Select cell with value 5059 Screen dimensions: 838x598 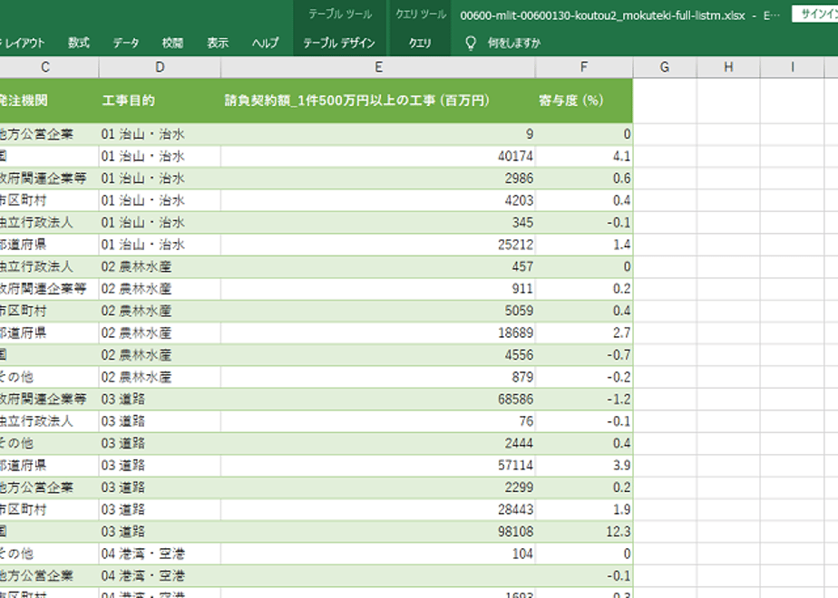click(378, 312)
